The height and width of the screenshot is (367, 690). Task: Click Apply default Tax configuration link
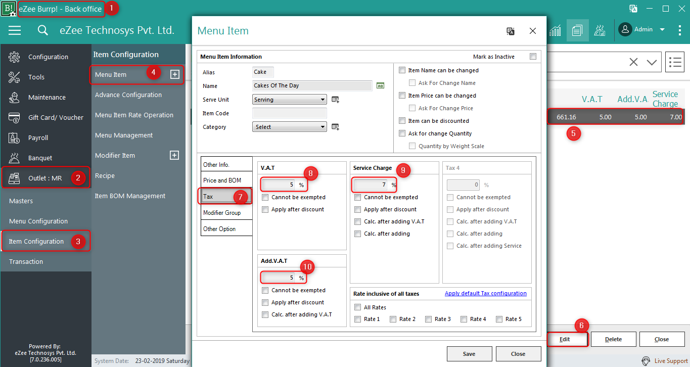486,293
